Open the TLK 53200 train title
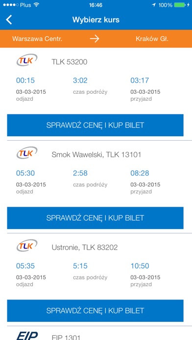The image size is (192, 340). coord(70,62)
